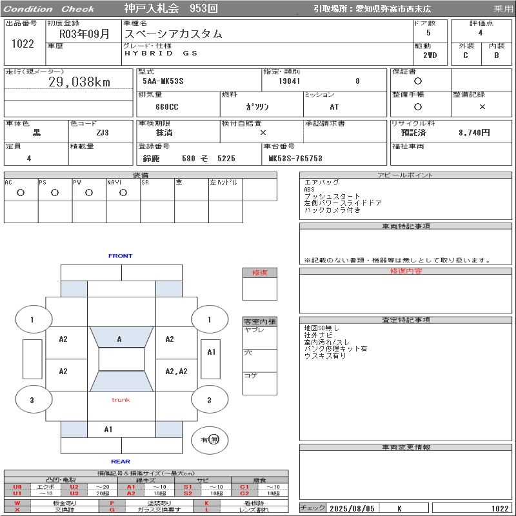Select the remark 地図SD無し
The image size is (516, 516).
click(321, 328)
